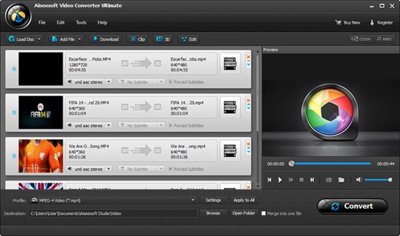
Task: Enable Forced Subtitles for We Are O..Song
Action: [170, 169]
